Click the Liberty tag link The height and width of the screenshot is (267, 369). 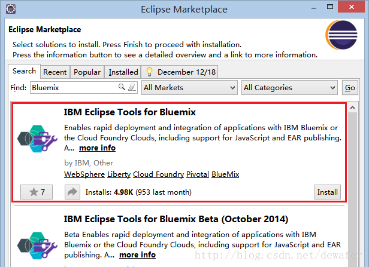(119, 174)
